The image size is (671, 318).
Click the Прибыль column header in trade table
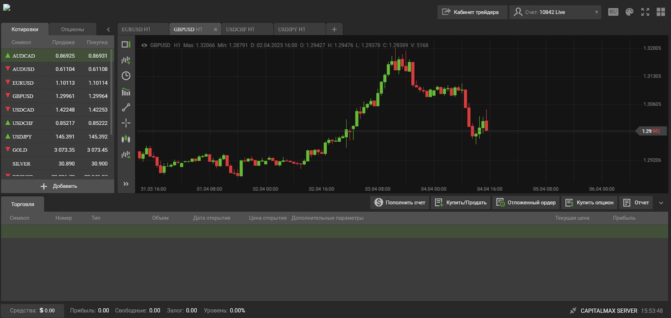(624, 218)
